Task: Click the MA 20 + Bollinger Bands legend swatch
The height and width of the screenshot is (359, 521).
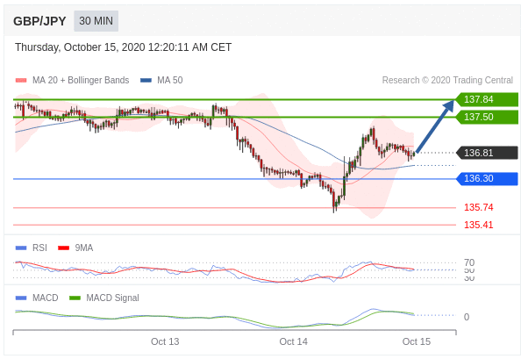Action: (x=21, y=81)
